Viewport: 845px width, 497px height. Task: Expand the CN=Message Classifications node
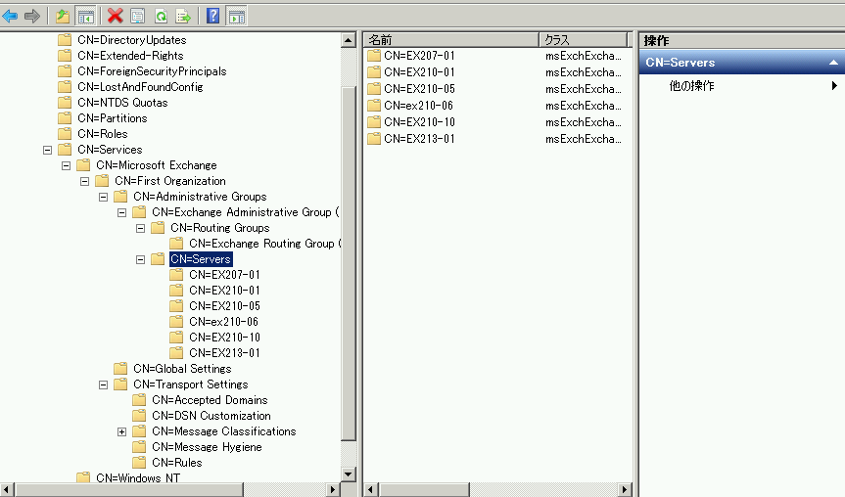click(x=121, y=431)
